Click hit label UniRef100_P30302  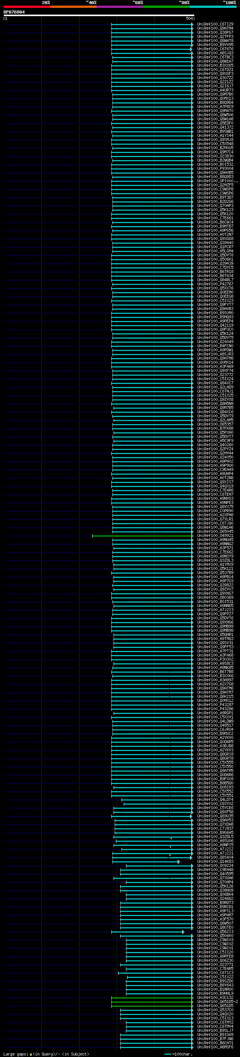click(215, 659)
